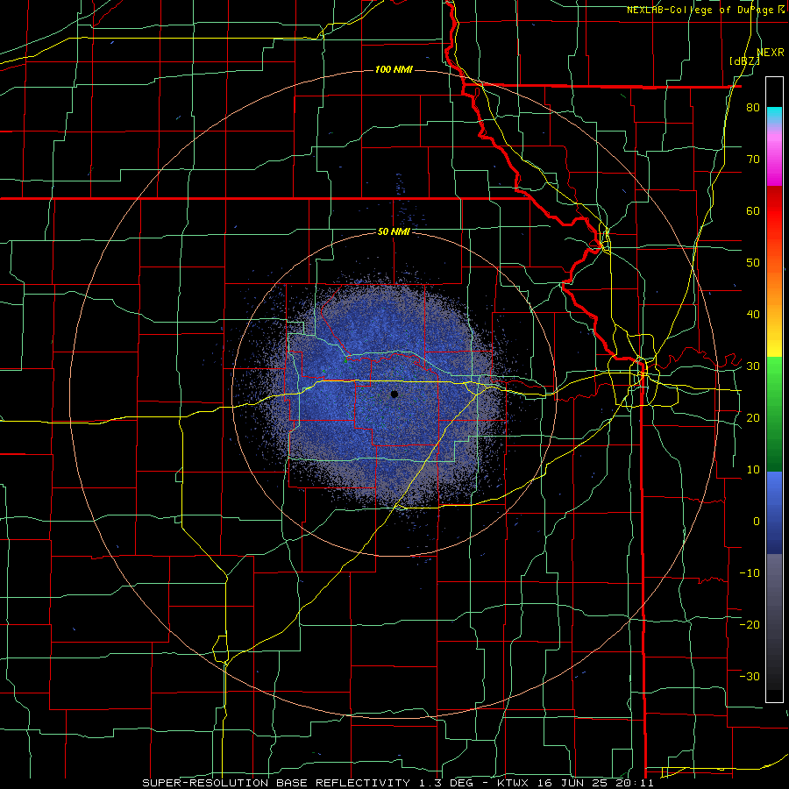Click the '[dBZ]' units label

click(x=744, y=60)
